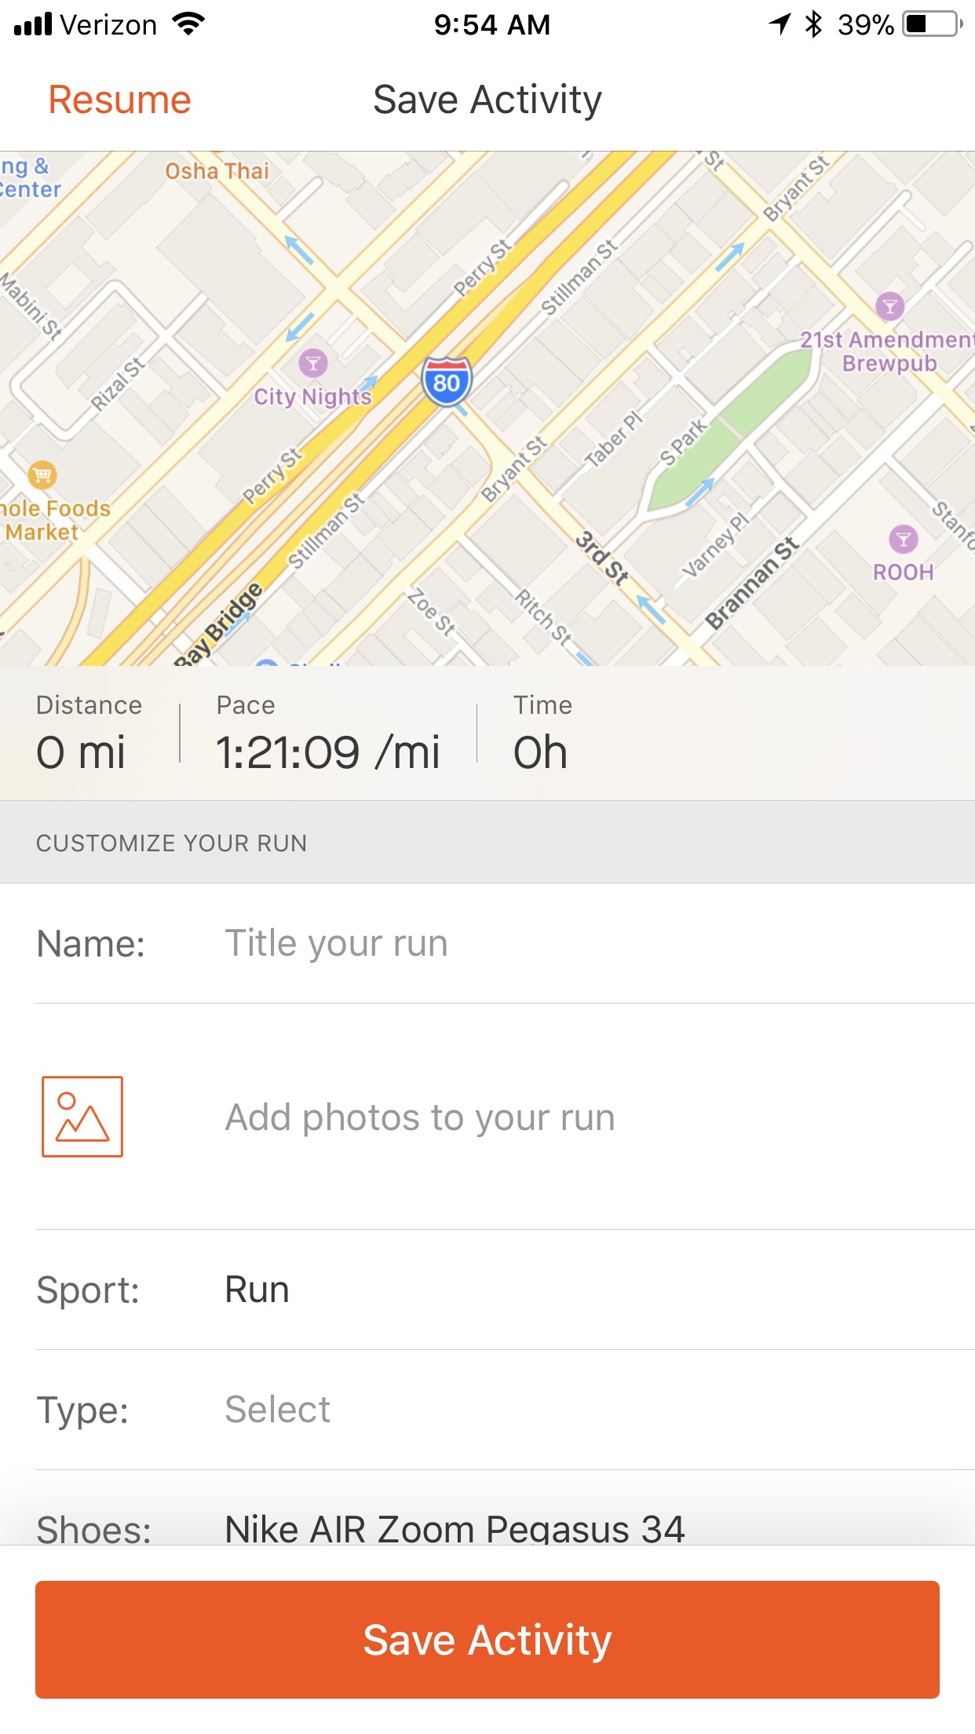The height and width of the screenshot is (1734, 975).
Task: Tap the Pace stat value
Action: (x=327, y=752)
